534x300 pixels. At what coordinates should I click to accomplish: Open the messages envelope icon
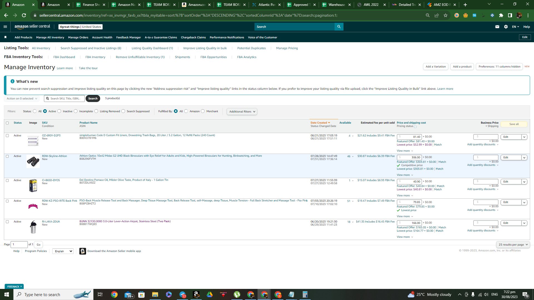tap(497, 27)
